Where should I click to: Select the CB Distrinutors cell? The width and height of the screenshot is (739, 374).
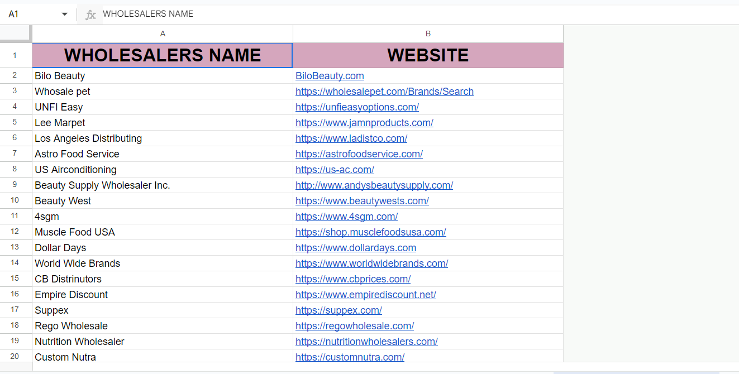pos(163,279)
